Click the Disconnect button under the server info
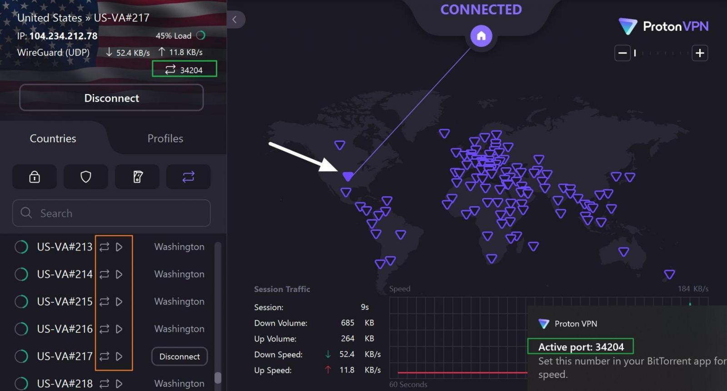The height and width of the screenshot is (391, 727). tap(111, 98)
